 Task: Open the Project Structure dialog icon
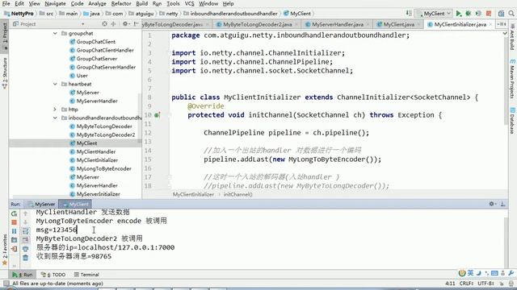coord(501,14)
